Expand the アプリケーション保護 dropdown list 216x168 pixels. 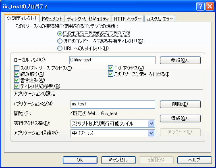[151, 133]
